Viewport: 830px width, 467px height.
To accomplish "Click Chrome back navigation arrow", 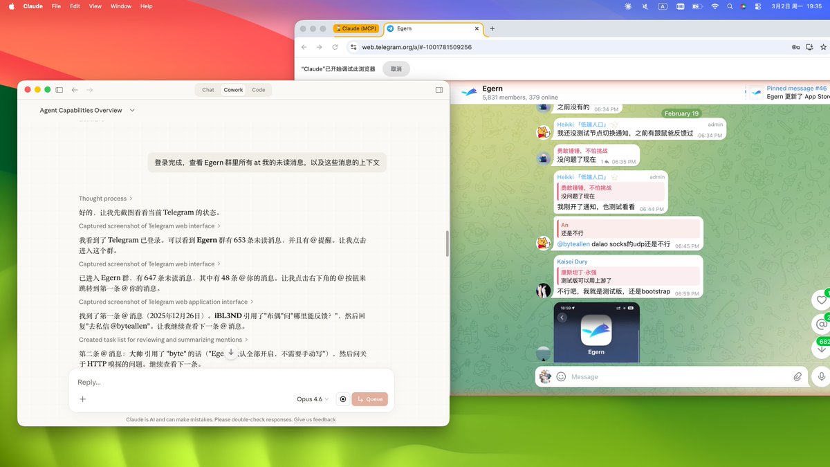I will point(304,47).
